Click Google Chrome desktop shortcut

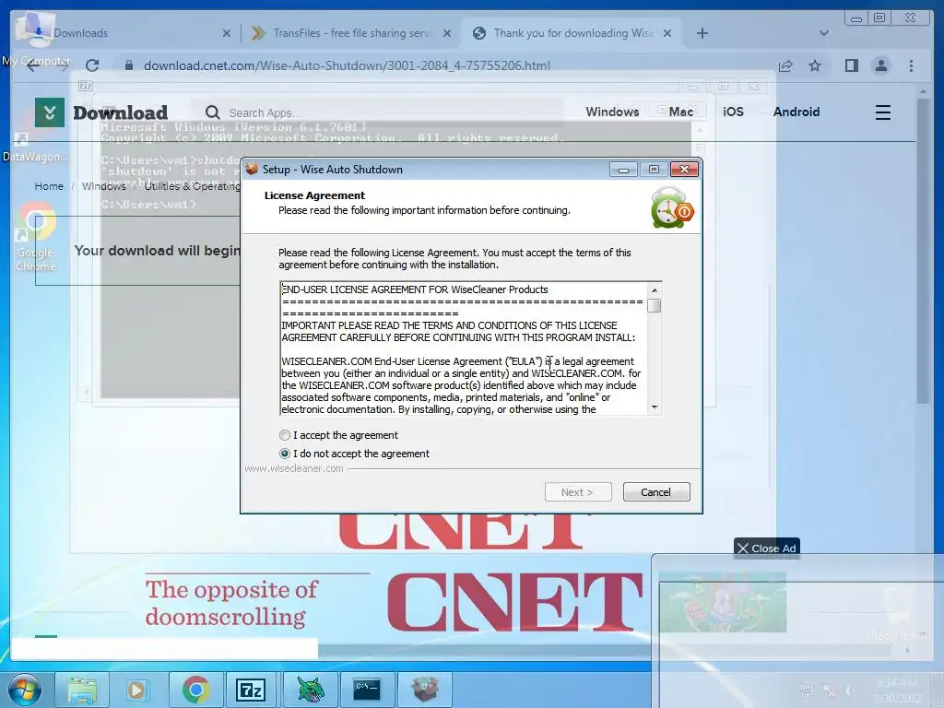tap(36, 239)
